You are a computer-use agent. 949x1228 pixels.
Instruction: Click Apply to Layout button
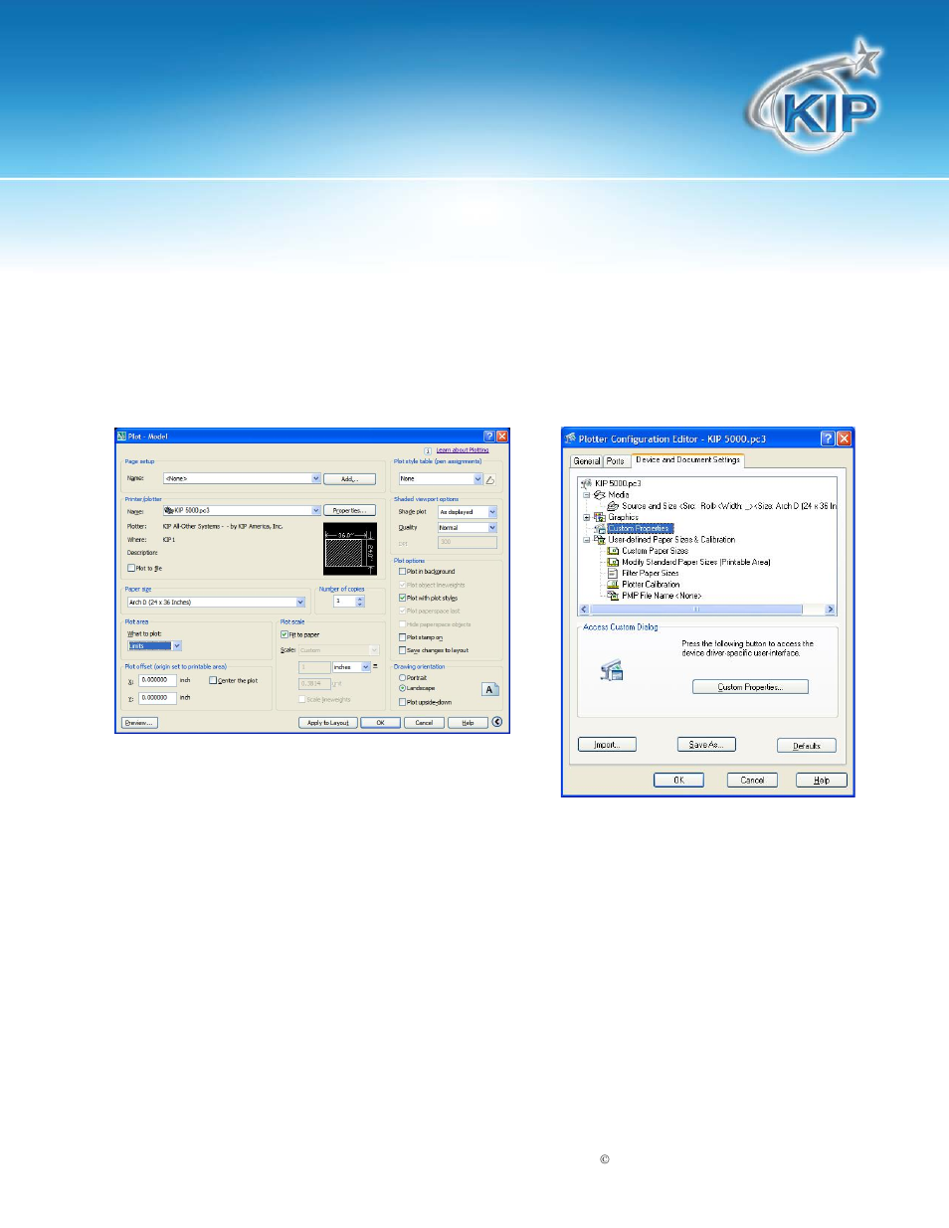[x=328, y=723]
